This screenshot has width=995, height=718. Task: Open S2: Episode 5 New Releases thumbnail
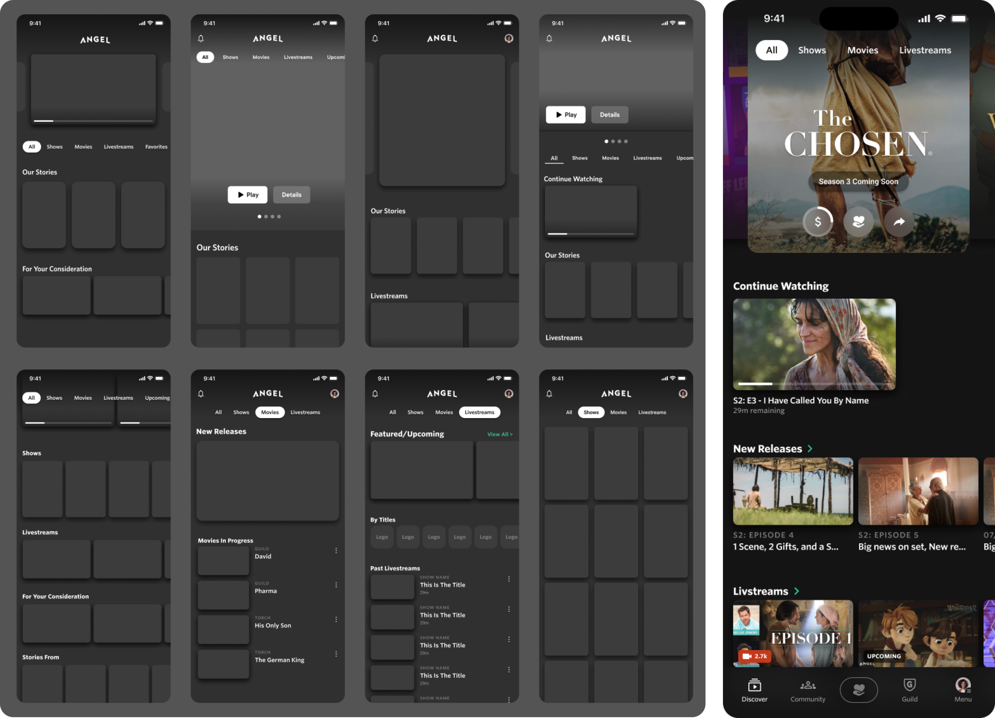(x=918, y=491)
